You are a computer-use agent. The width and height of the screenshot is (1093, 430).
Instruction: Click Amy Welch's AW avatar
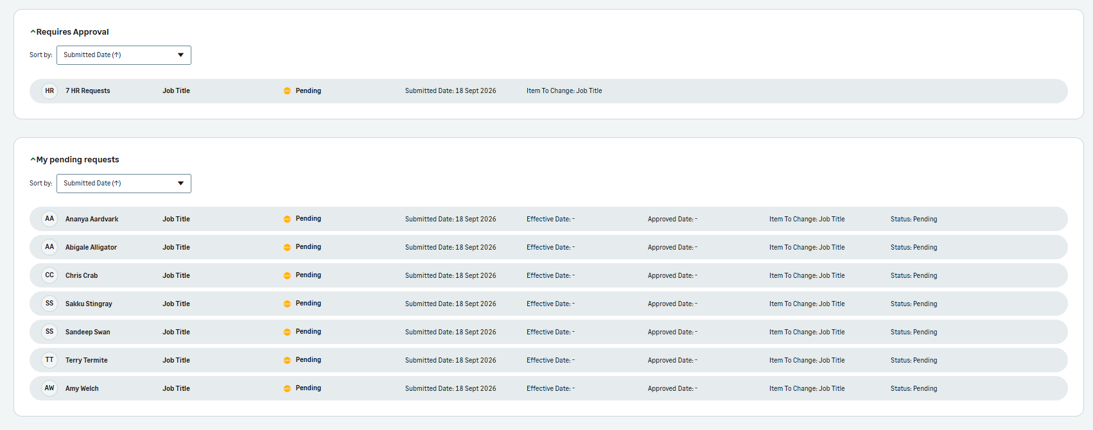[49, 388]
